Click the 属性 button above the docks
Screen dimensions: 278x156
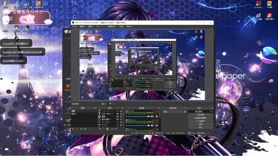click(105, 104)
